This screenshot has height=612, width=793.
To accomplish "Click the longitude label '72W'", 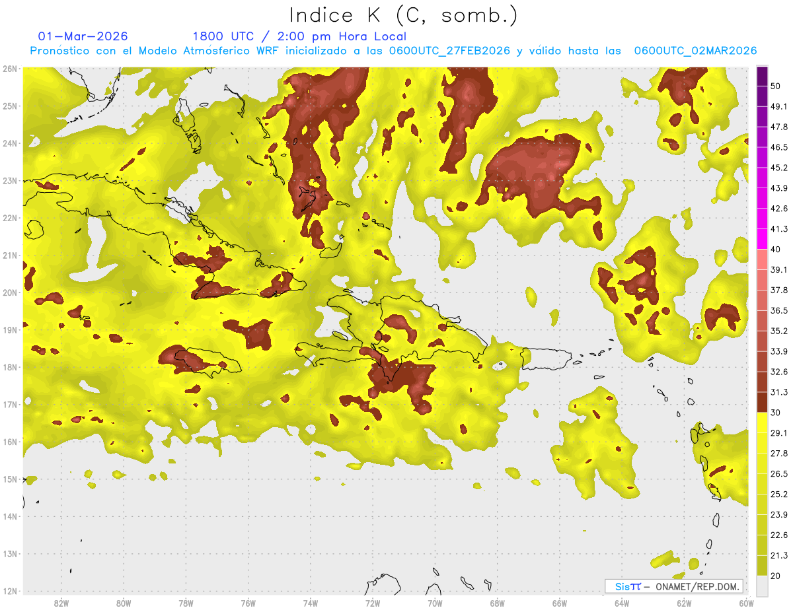I will [x=373, y=603].
